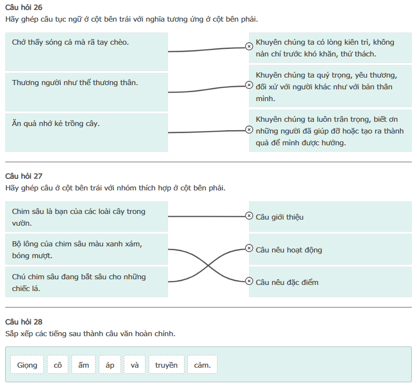417x386 pixels.
Task: Pick the word tile 'áp'
Action: [110, 365]
